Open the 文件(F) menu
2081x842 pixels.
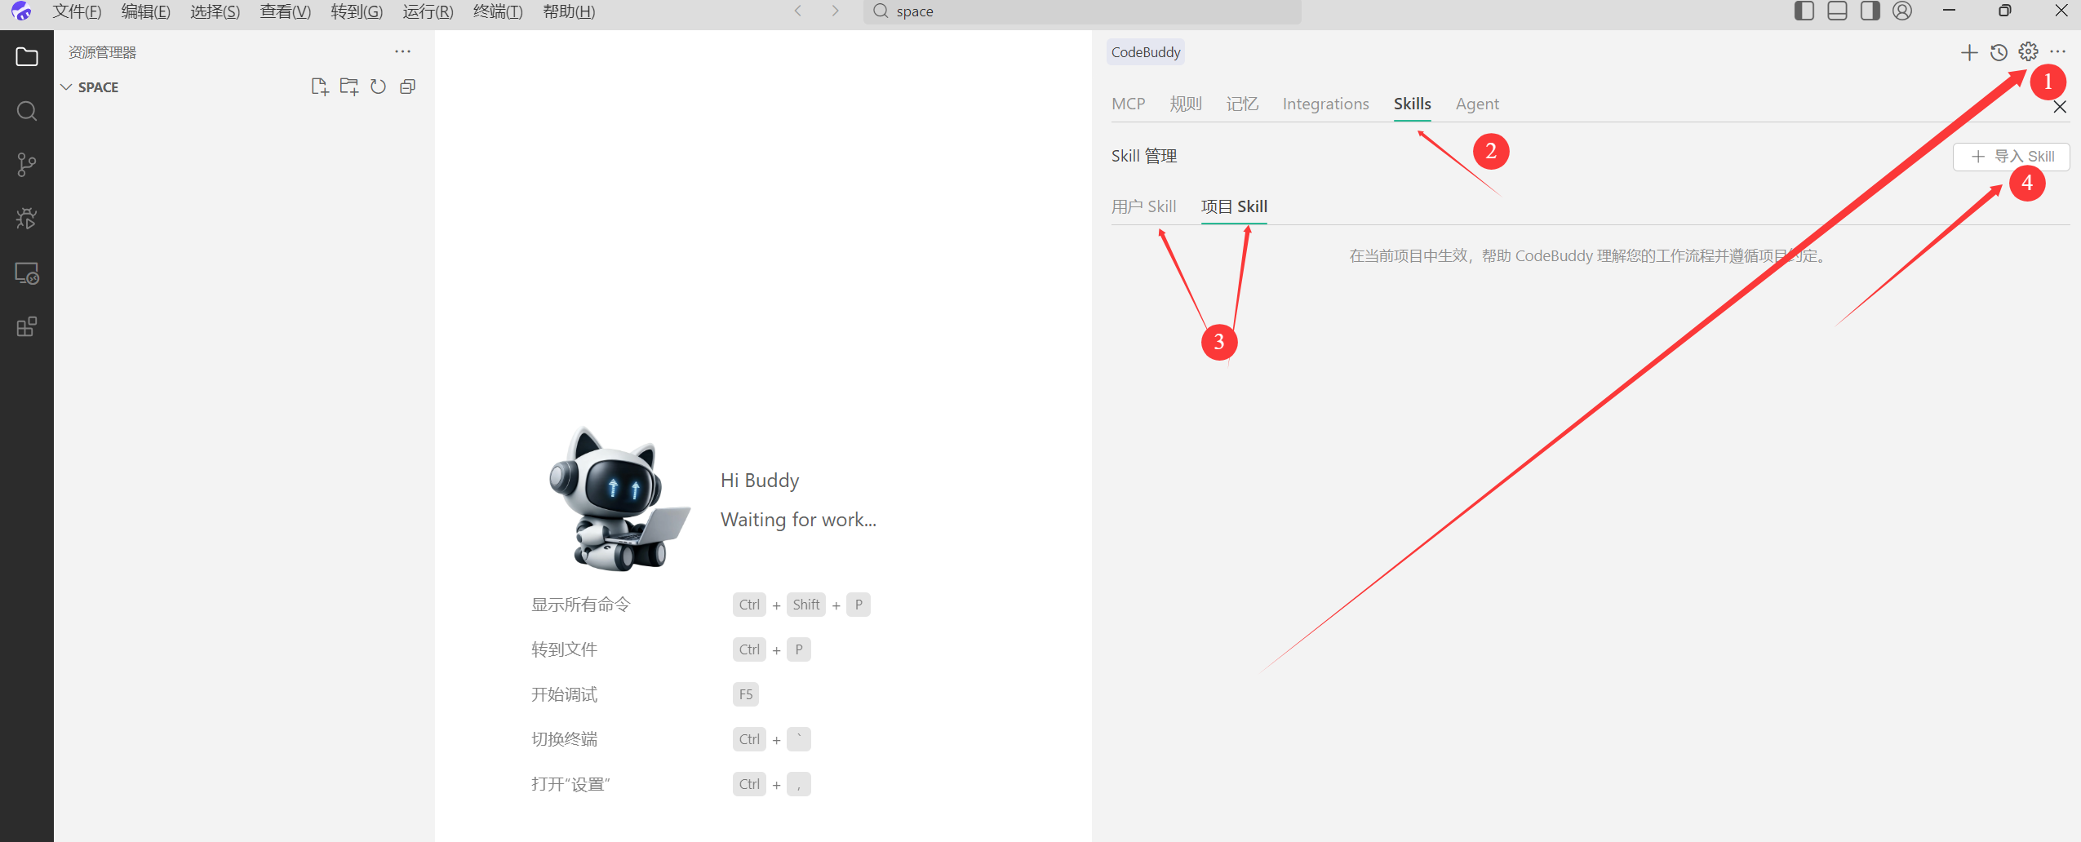coord(77,11)
